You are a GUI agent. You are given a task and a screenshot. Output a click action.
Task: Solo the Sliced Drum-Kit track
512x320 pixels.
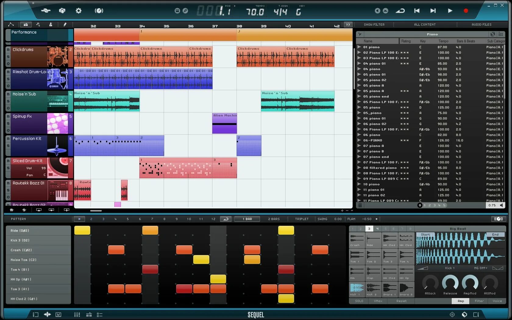pyautogui.click(x=8, y=168)
